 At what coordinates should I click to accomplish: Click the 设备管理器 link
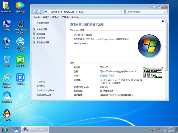42,29
